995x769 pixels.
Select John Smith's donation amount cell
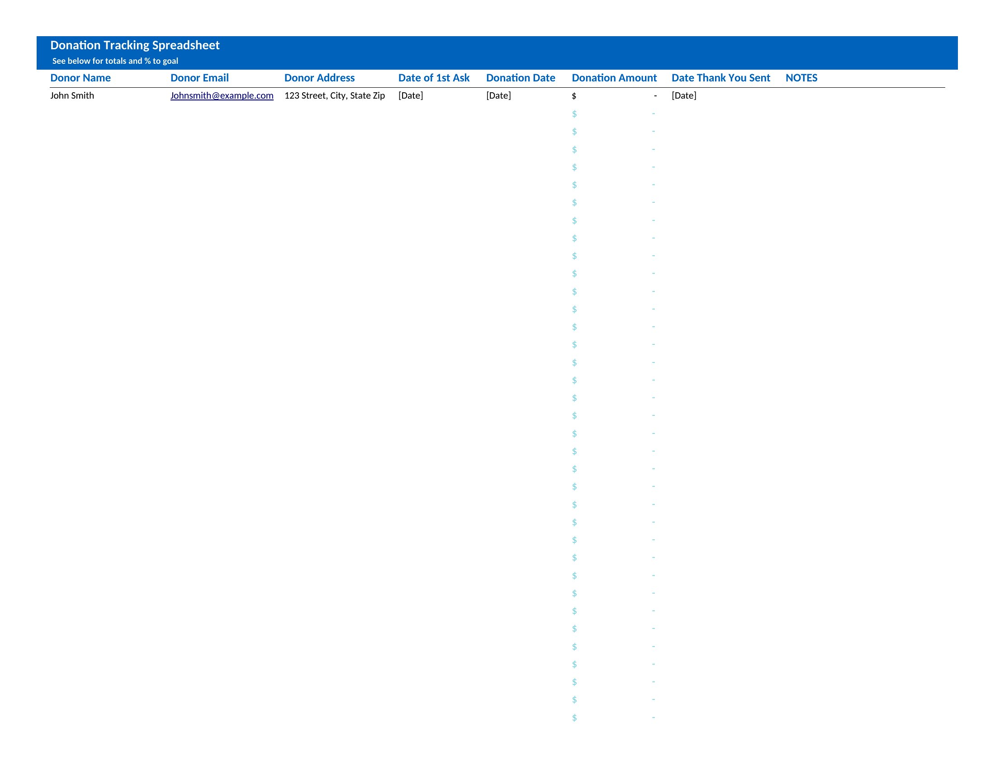[x=614, y=95]
